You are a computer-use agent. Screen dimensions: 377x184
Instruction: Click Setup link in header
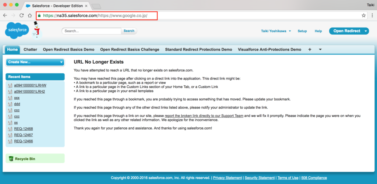tap(302, 31)
